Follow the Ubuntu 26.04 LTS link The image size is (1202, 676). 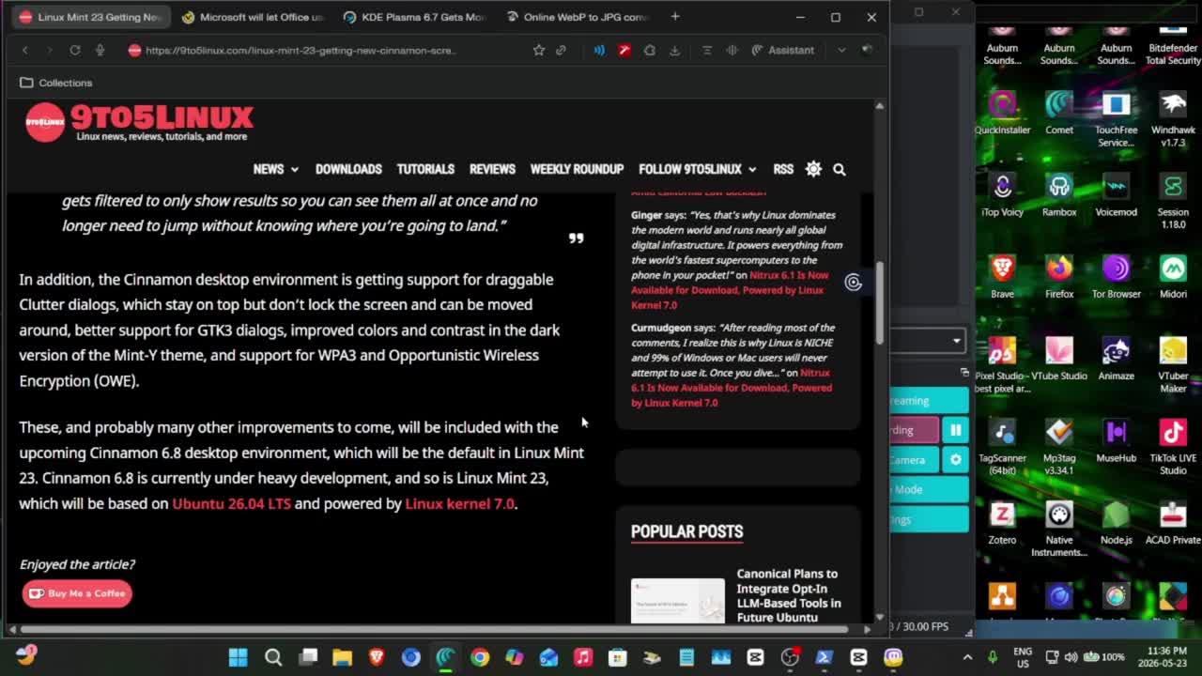pos(232,503)
